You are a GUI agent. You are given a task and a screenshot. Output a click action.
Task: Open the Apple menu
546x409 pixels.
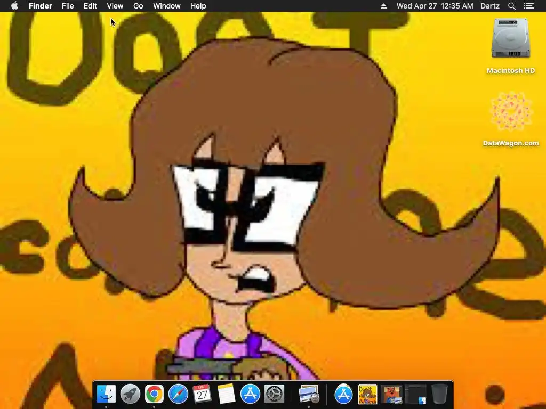(x=14, y=6)
